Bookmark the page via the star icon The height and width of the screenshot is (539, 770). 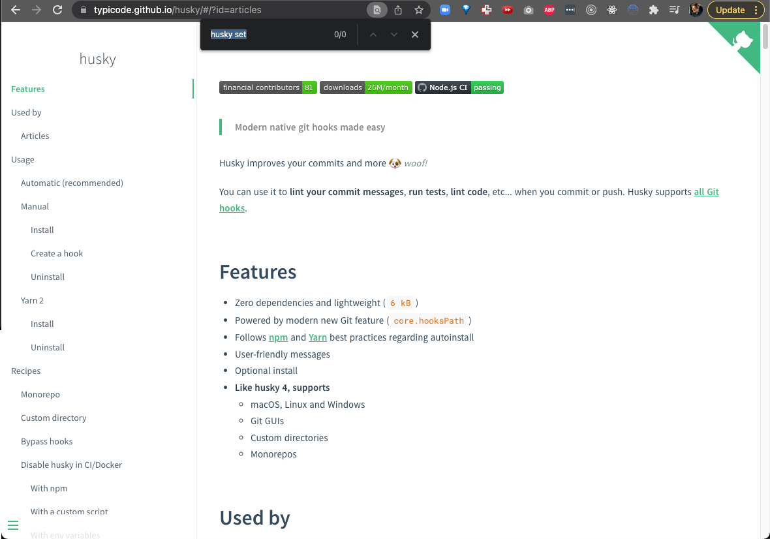coord(419,10)
